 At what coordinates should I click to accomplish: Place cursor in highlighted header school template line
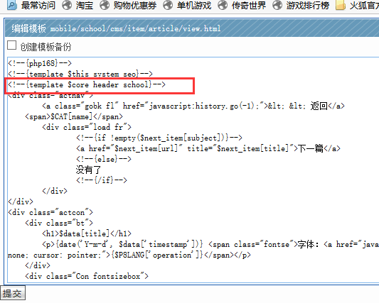click(x=87, y=84)
